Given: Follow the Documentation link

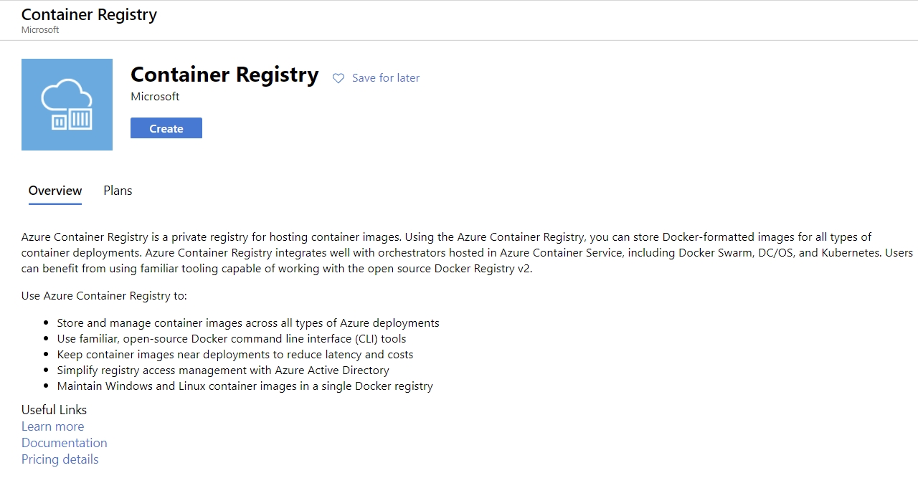Looking at the screenshot, I should click(x=64, y=443).
